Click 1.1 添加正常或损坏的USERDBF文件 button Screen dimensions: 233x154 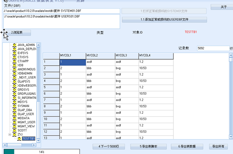[x=164, y=19]
